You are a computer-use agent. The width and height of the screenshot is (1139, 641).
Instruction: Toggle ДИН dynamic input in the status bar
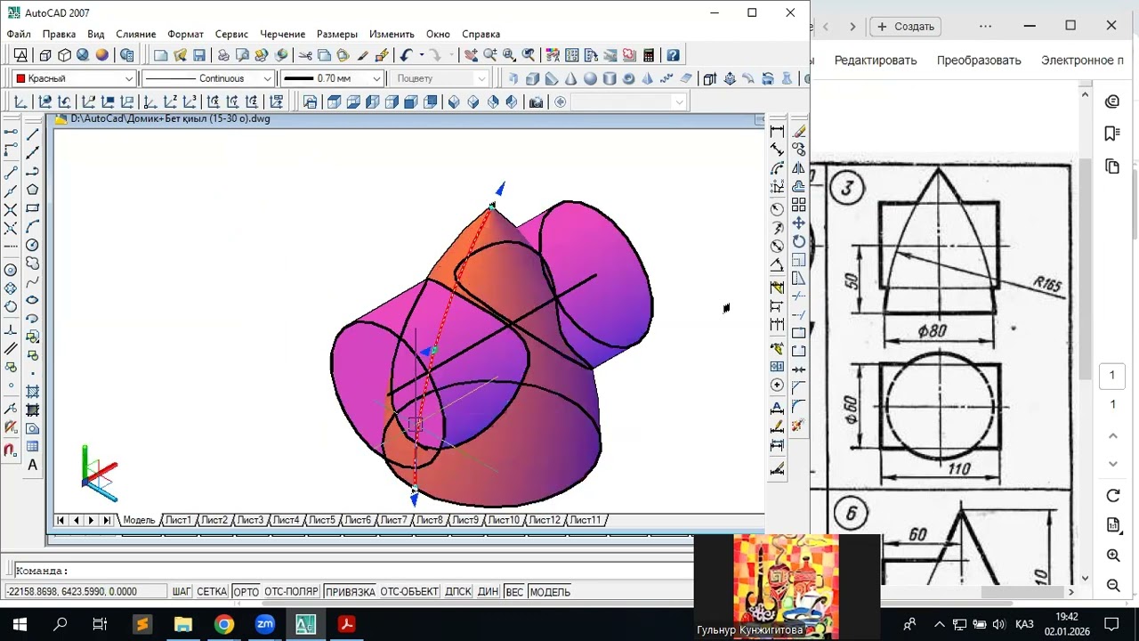click(x=488, y=592)
